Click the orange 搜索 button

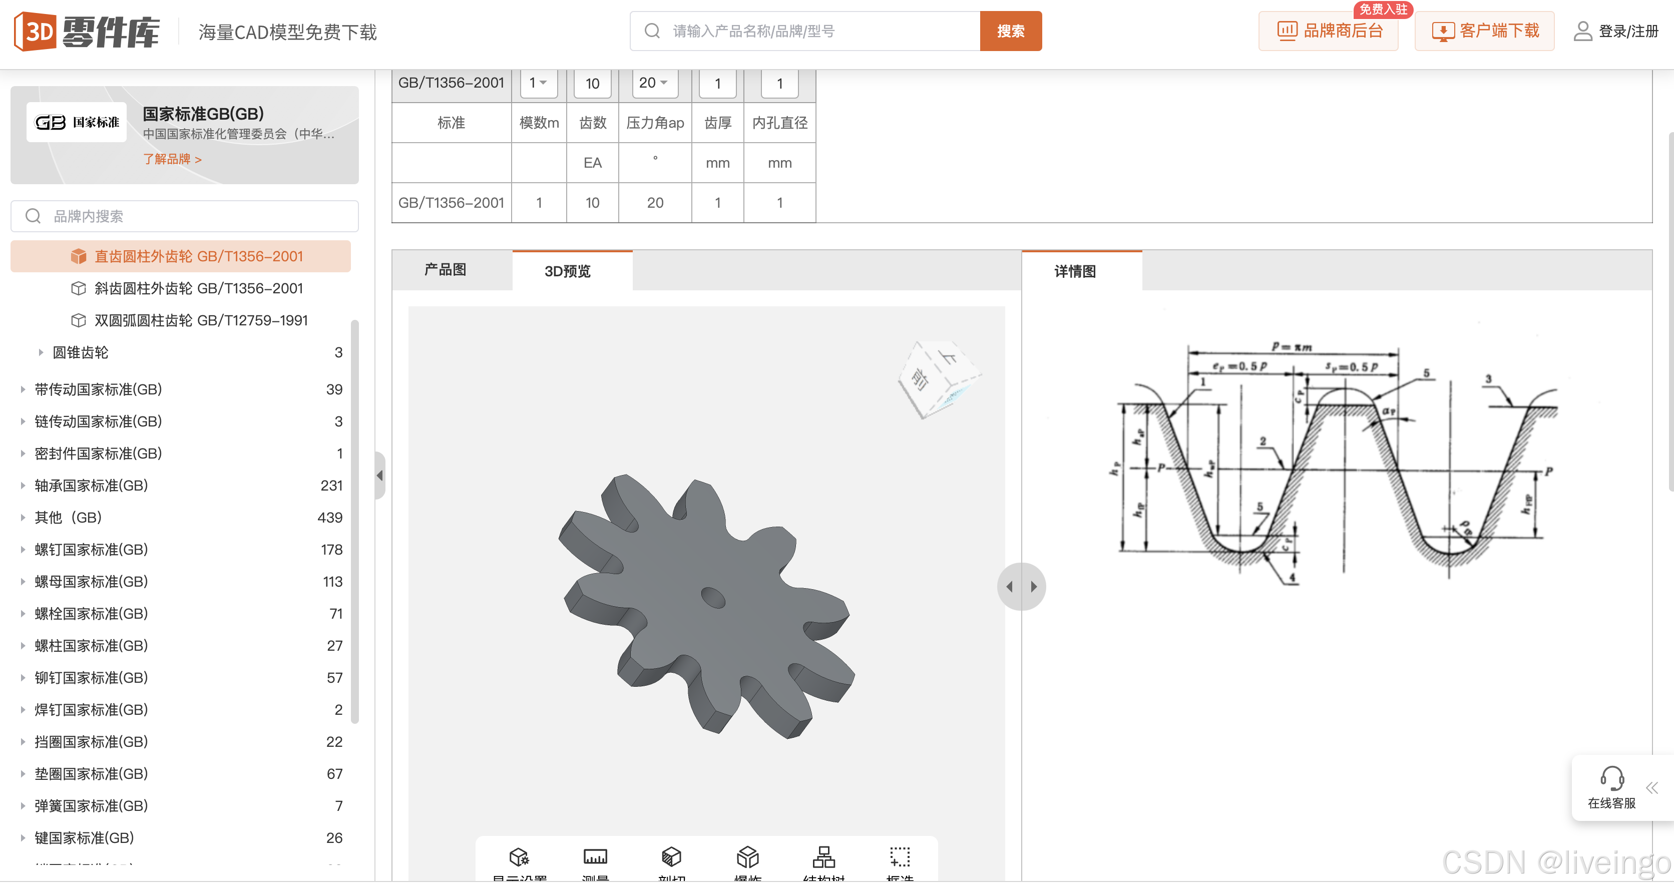point(1010,31)
